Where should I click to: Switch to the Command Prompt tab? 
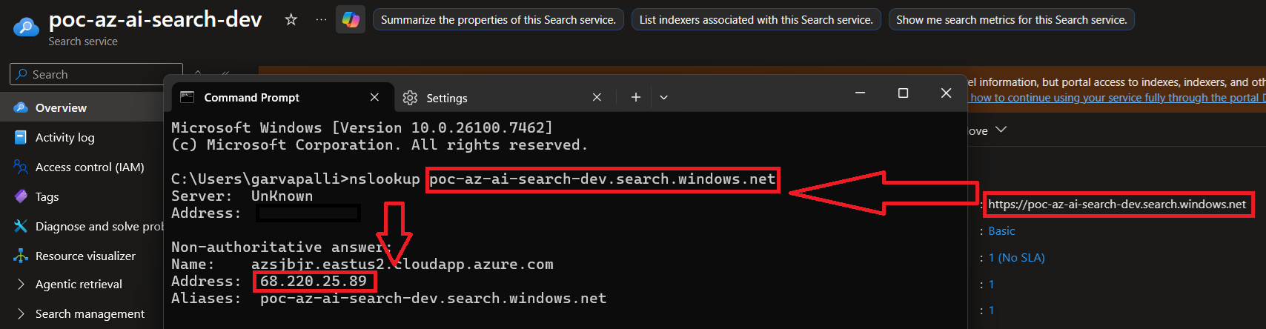[x=283, y=97]
